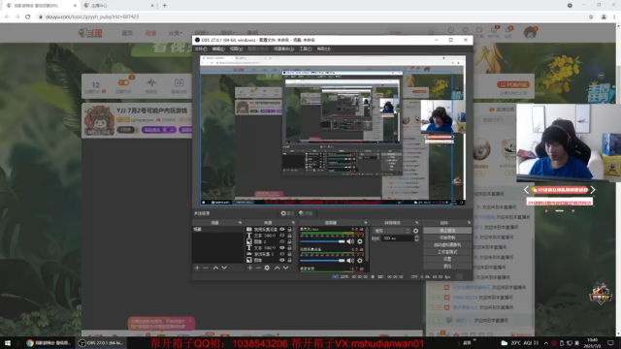Move the scene down in Scenes panel
Viewport: 621px width, 349px height.
224,268
